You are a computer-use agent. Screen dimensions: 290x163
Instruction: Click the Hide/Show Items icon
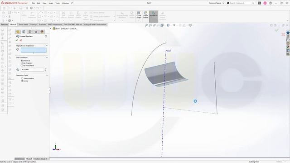click(174, 25)
